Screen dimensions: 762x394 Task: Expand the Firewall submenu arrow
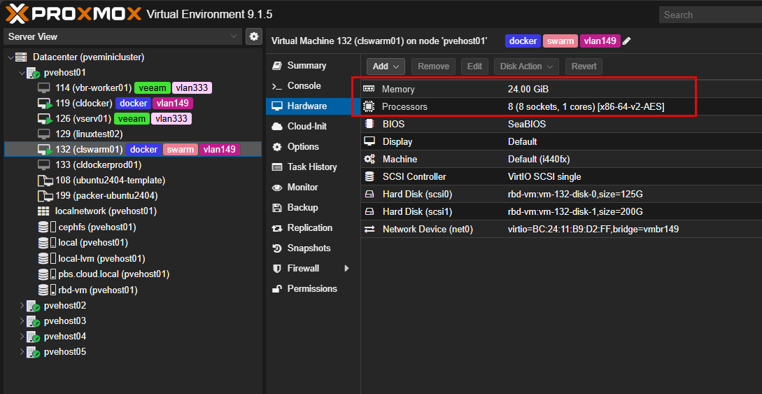[x=346, y=268]
